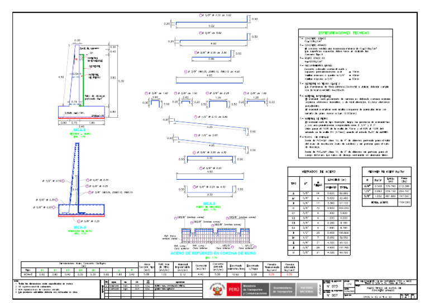Click the red PERÚ logo block
Screen dimensions: 429x303
[x=233, y=290]
